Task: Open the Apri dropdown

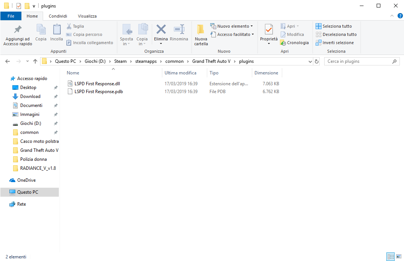Action: pos(298,26)
